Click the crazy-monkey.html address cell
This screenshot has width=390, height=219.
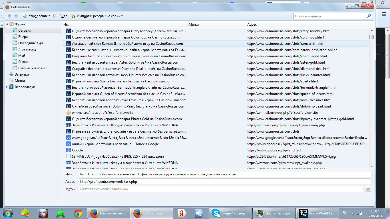(288, 31)
